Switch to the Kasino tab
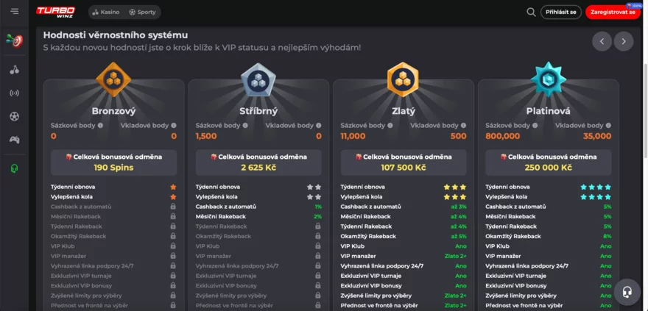This screenshot has height=311, width=648. pyautogui.click(x=105, y=12)
